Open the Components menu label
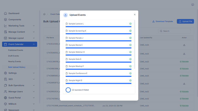Screen dimensions: 198x111 click(15, 20)
